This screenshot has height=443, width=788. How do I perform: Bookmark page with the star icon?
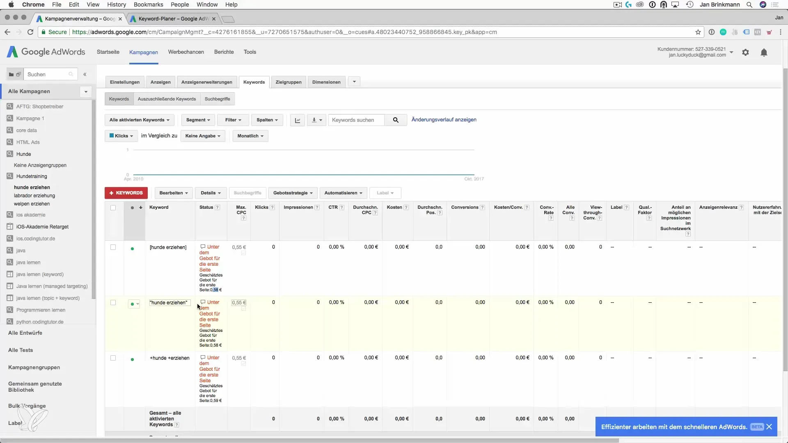coord(698,32)
